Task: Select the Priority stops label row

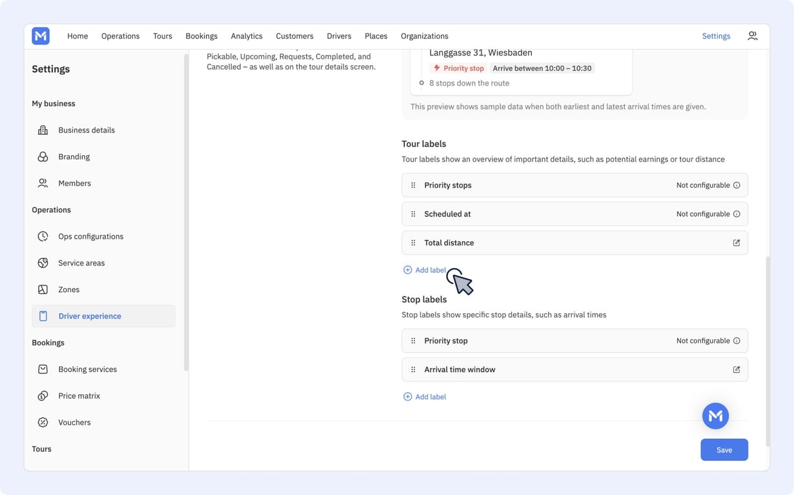Action: tap(575, 185)
